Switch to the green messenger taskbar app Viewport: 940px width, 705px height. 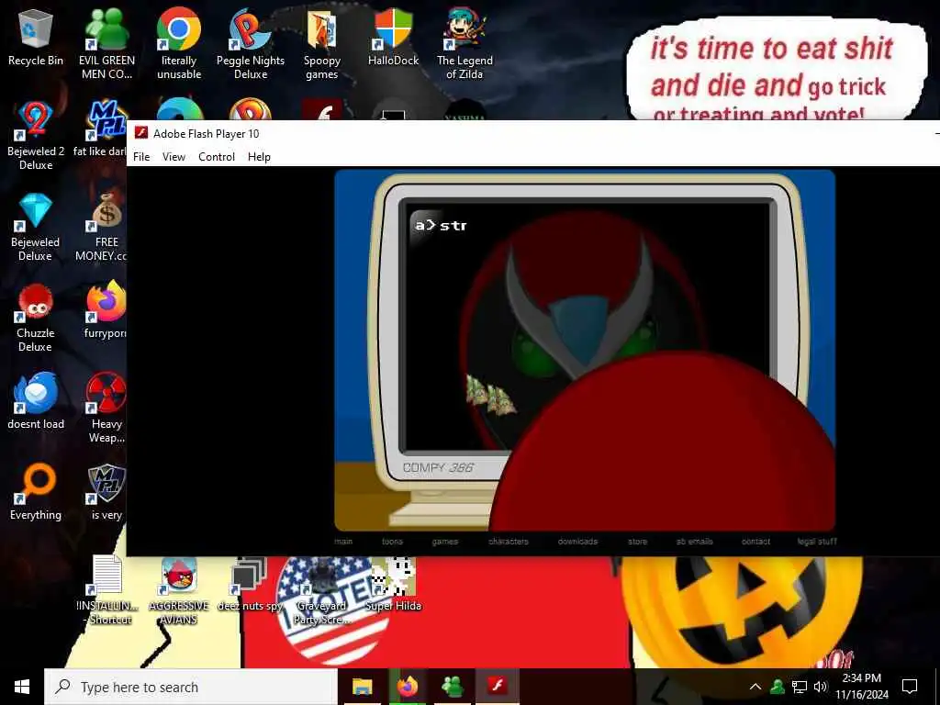tap(452, 687)
